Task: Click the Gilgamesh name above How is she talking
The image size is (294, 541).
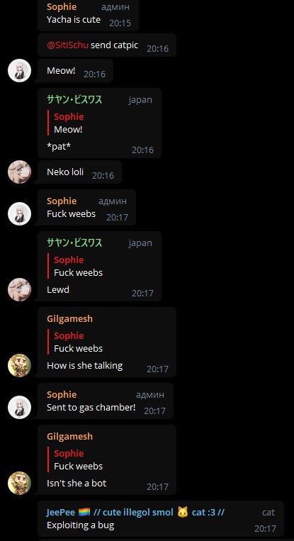Action: (x=69, y=318)
